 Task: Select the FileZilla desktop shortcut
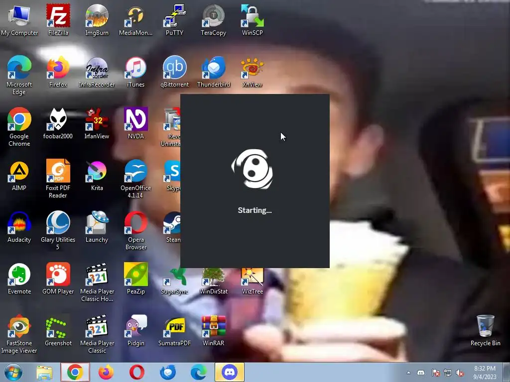[x=58, y=19]
